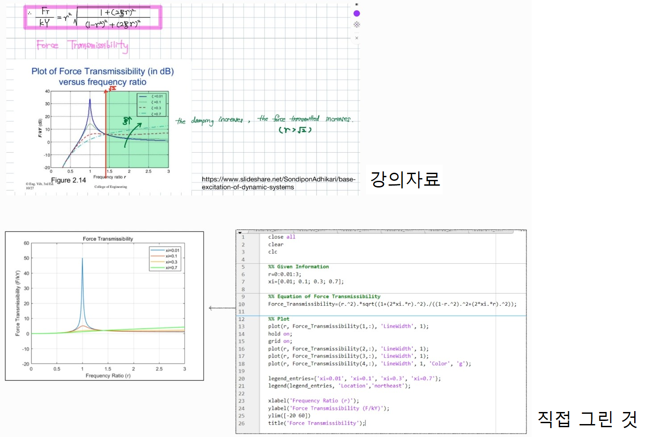Click the black triangle at editor top-left
648x437 pixels.
240,233
